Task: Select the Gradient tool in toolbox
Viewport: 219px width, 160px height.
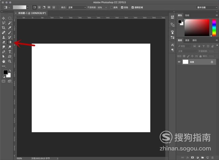Action: coord(10,42)
